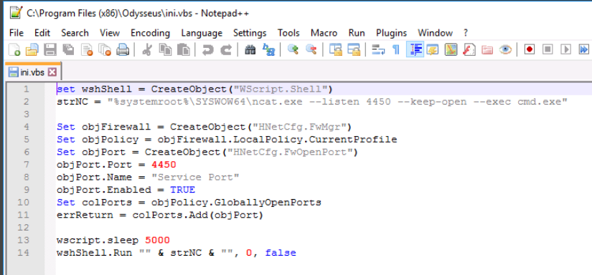
Task: Toggle word wrap in the toolbar
Action: tap(378, 49)
